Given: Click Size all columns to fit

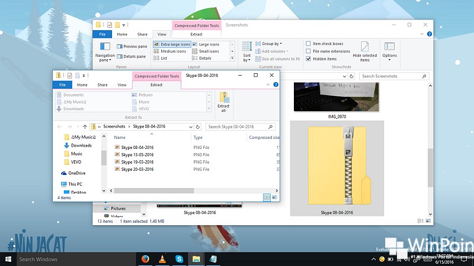Looking at the screenshot, I should tap(277, 59).
